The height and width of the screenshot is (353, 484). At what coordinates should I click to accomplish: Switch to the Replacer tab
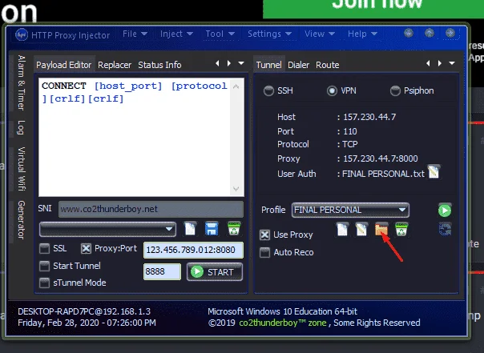115,65
